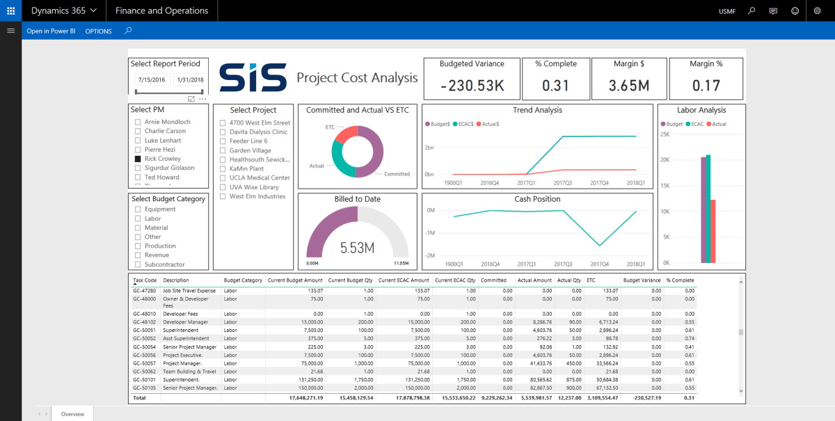
Task: Click the Actual legend swatch in Labor Analysis
Action: click(x=708, y=124)
